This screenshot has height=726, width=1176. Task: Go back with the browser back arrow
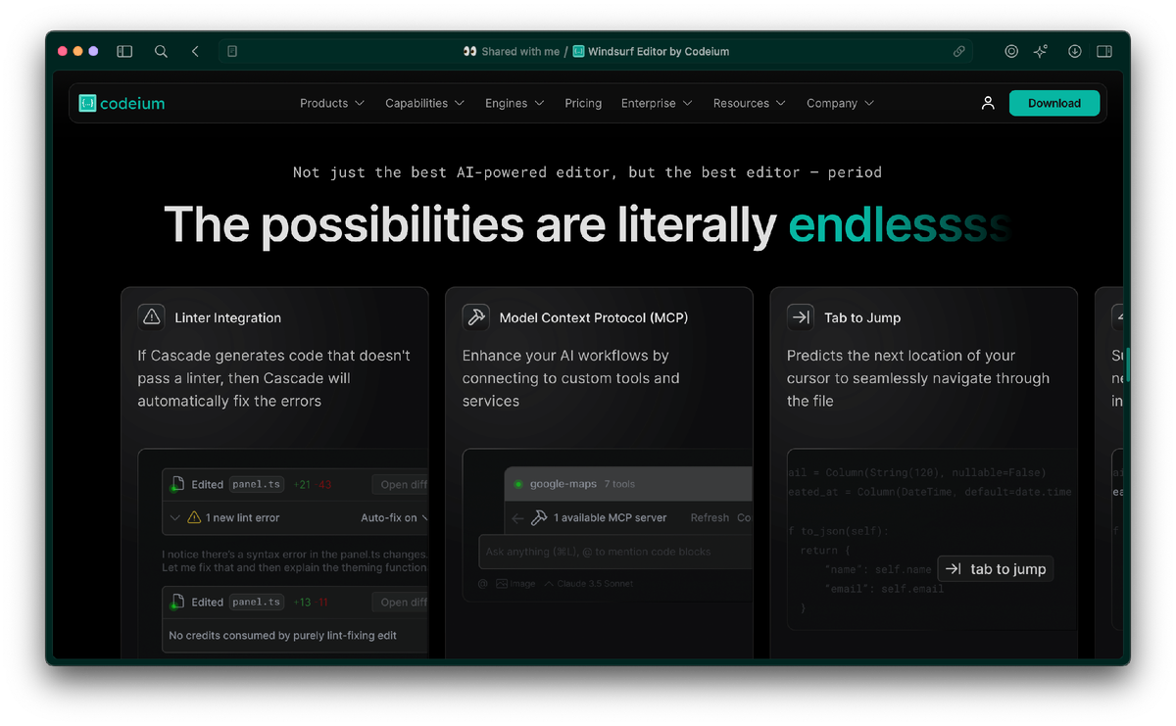tap(195, 52)
